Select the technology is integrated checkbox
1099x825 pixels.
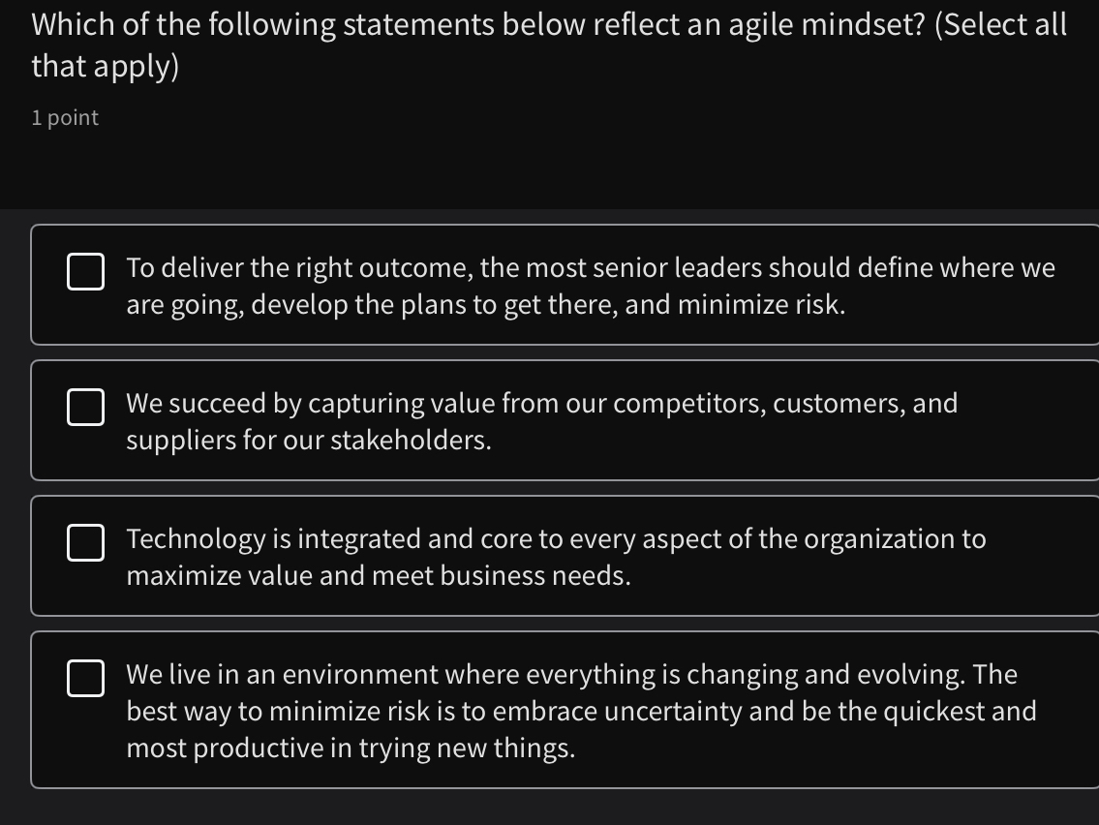(x=85, y=543)
